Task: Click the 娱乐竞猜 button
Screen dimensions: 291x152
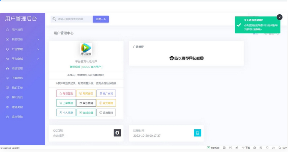Action: [86, 103]
